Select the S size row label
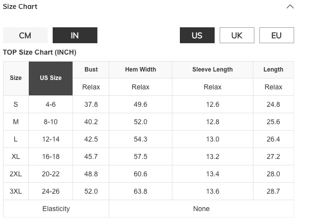 [16, 104]
